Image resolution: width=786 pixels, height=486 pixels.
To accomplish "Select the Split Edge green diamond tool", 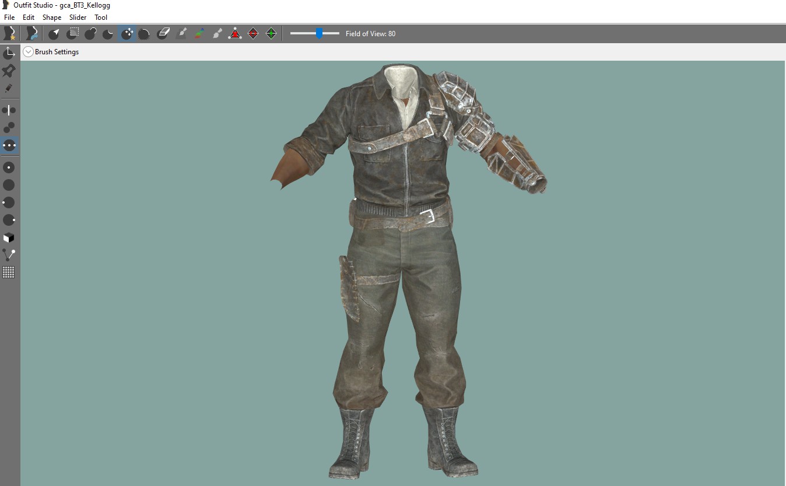I will click(271, 33).
